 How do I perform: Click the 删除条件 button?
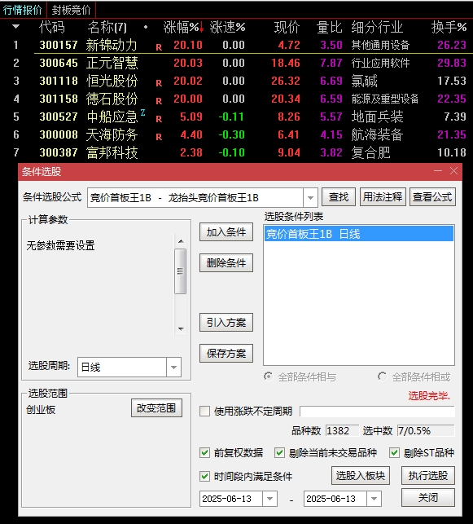(226, 263)
